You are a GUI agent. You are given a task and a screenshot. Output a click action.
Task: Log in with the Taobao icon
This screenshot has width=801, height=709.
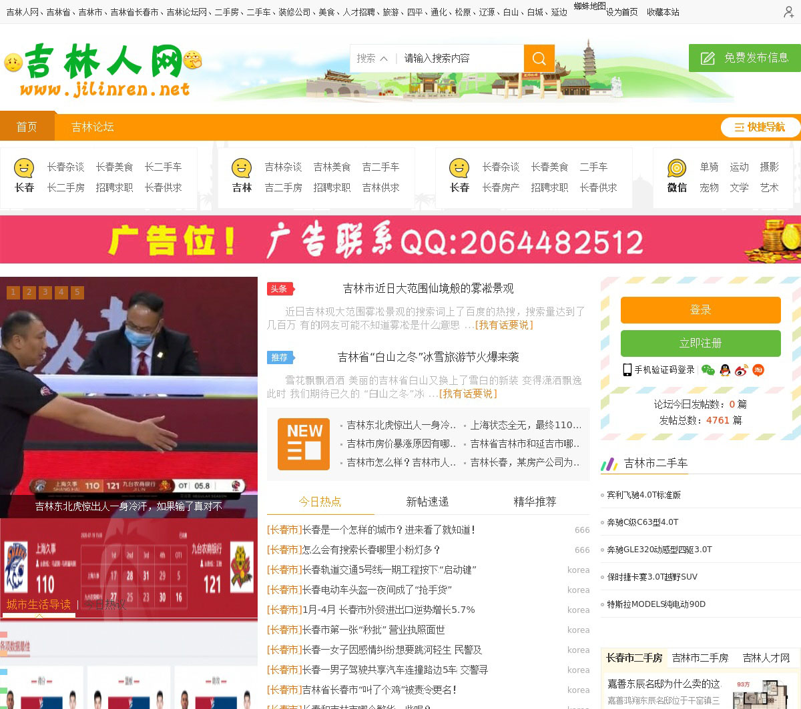pos(758,370)
